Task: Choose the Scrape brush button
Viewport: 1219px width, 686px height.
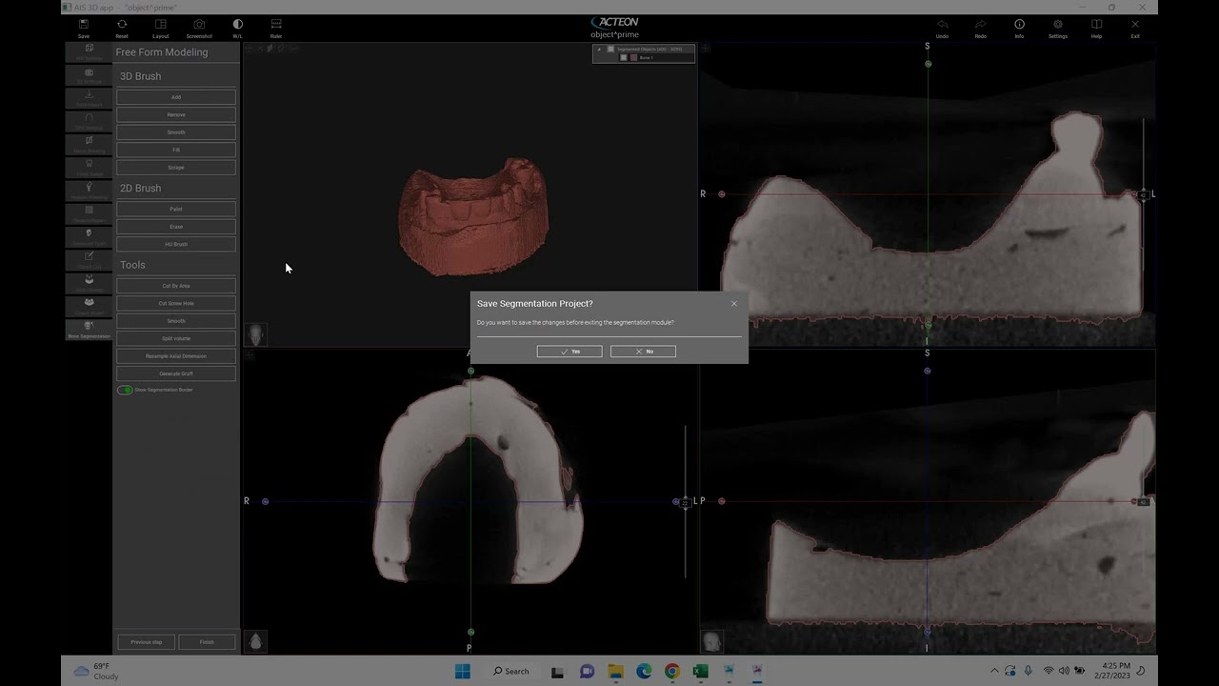Action: pyautogui.click(x=176, y=168)
